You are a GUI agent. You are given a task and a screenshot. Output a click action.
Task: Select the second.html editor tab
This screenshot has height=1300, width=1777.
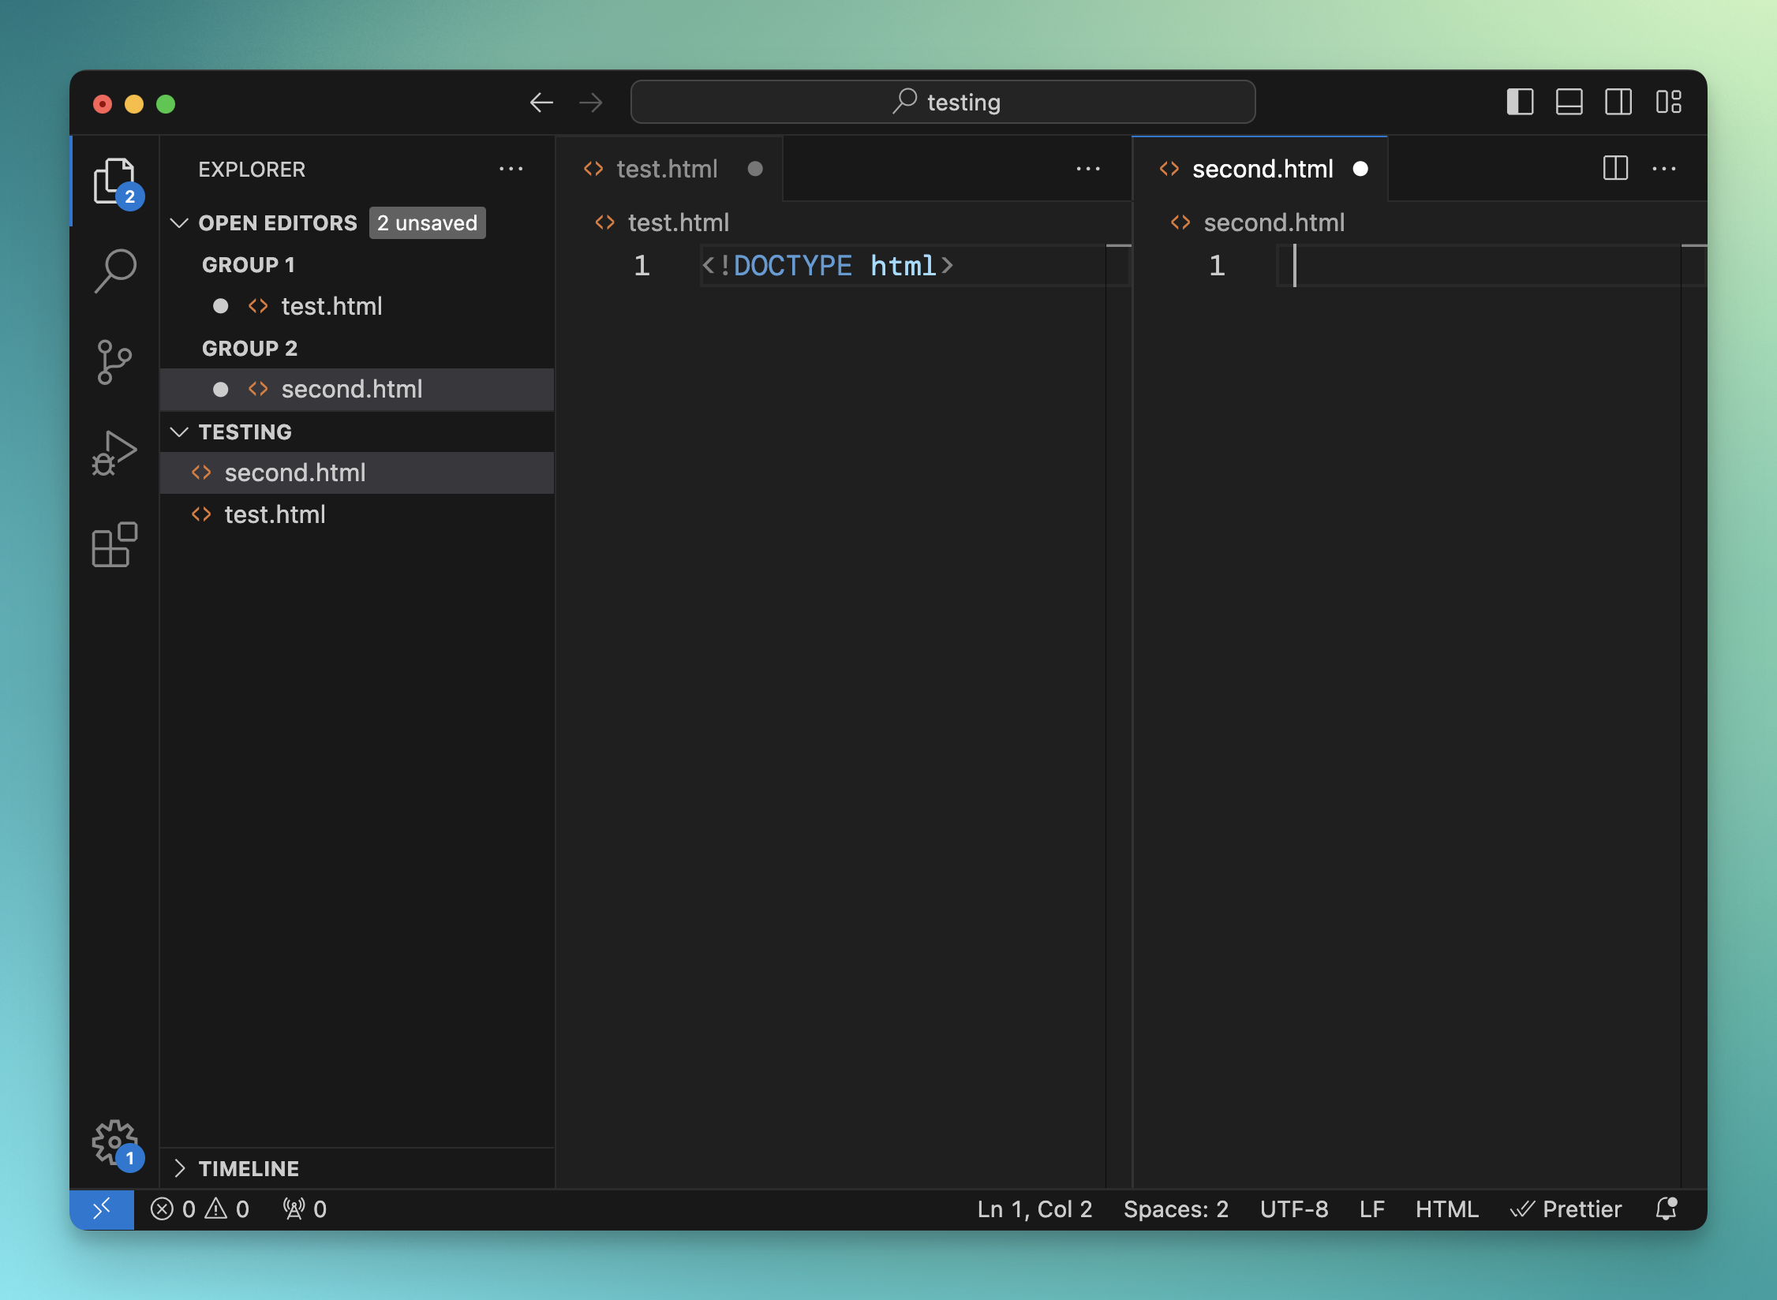[1261, 169]
